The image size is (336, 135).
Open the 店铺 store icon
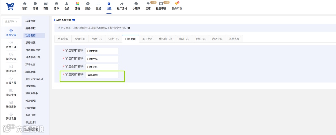pos(35,4)
